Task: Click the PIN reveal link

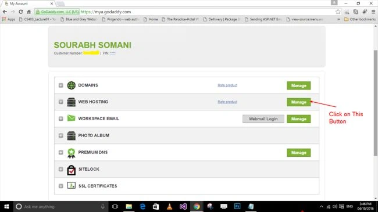Action: click(113, 53)
